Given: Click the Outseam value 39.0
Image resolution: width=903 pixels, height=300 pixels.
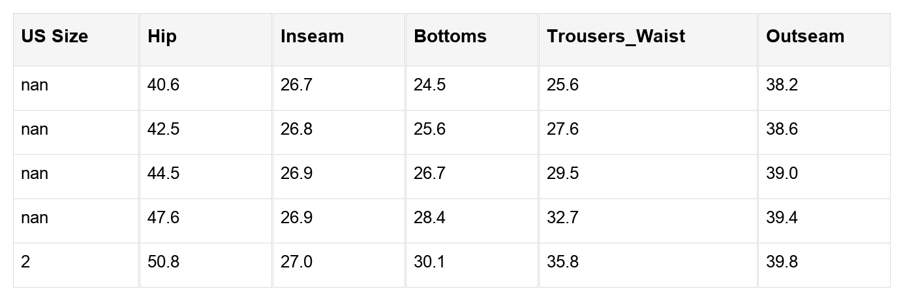Looking at the screenshot, I should [x=782, y=174].
